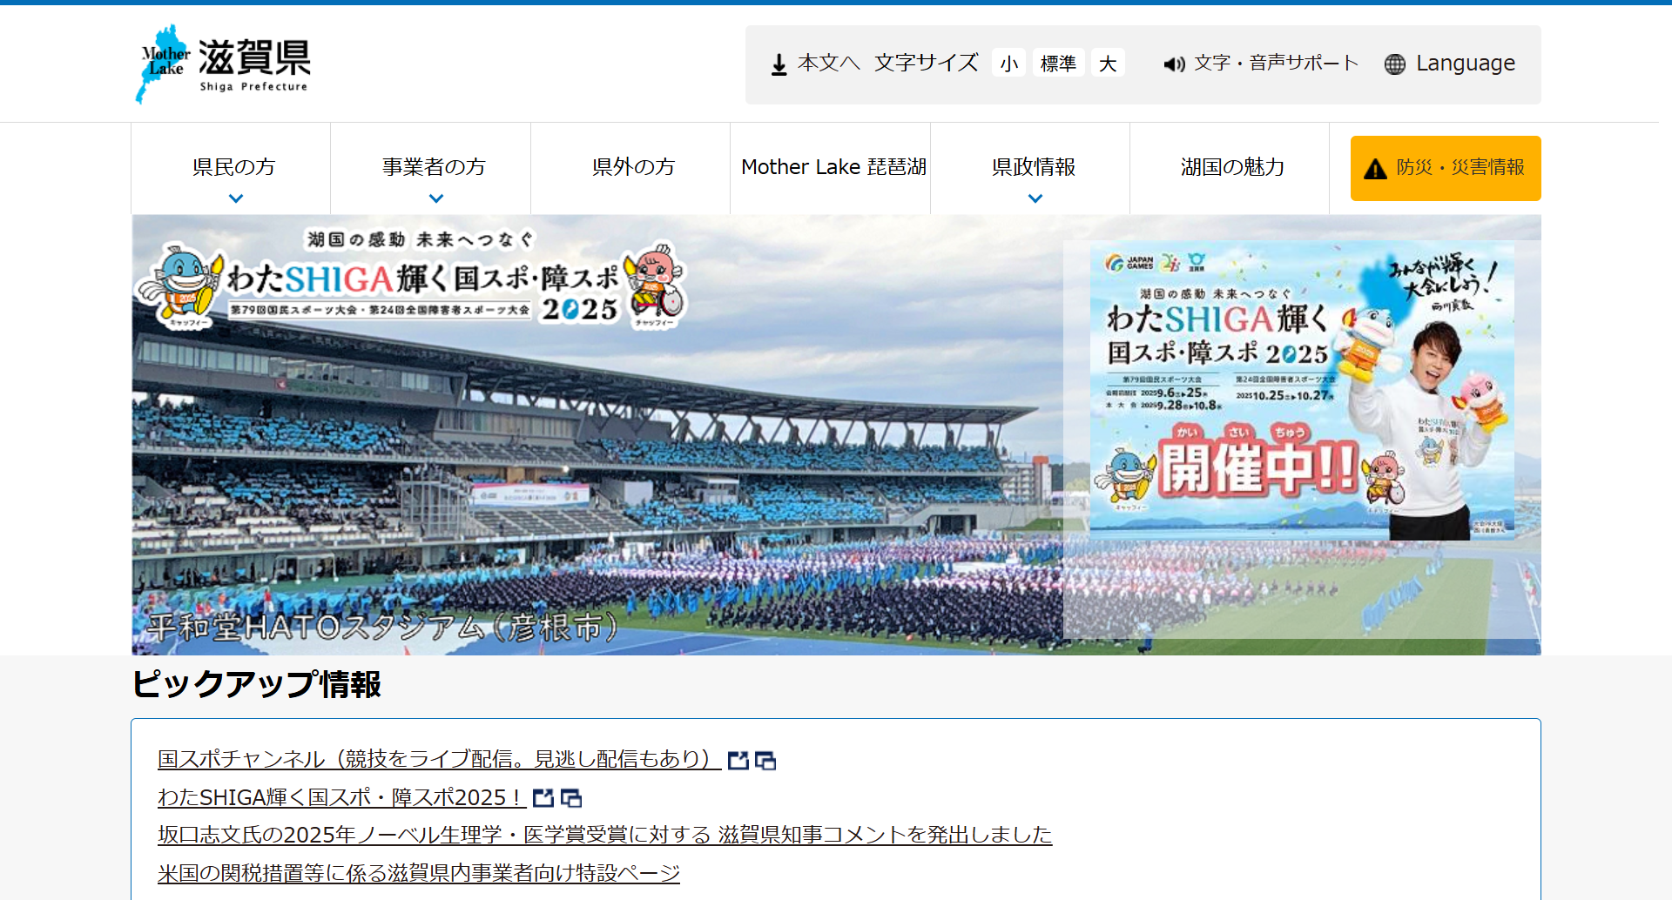Open the 湖国の魅力 menu item

1231,167
